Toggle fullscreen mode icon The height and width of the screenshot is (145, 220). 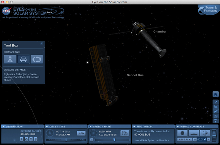pos(216,107)
